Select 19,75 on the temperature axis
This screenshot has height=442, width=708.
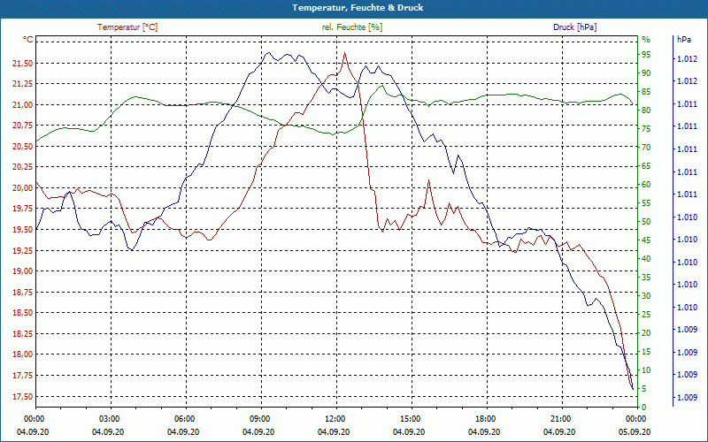(x=23, y=209)
